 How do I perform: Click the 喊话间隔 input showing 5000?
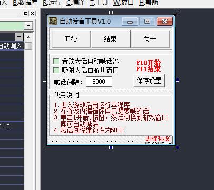(x=99, y=82)
